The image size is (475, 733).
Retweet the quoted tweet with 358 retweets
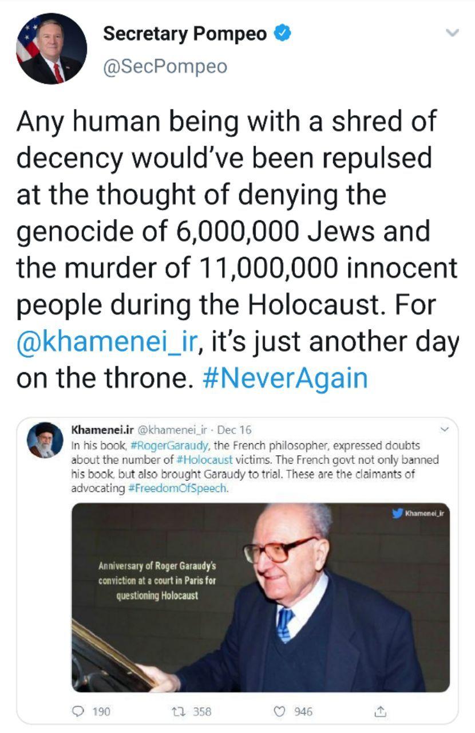tap(177, 711)
